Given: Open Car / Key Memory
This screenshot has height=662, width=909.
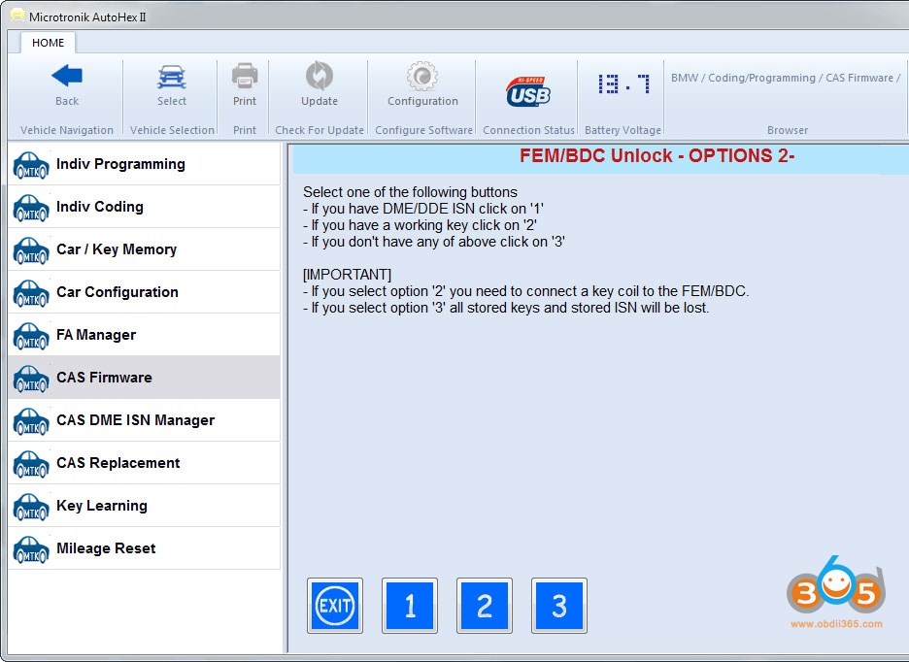Looking at the screenshot, I should 145,249.
